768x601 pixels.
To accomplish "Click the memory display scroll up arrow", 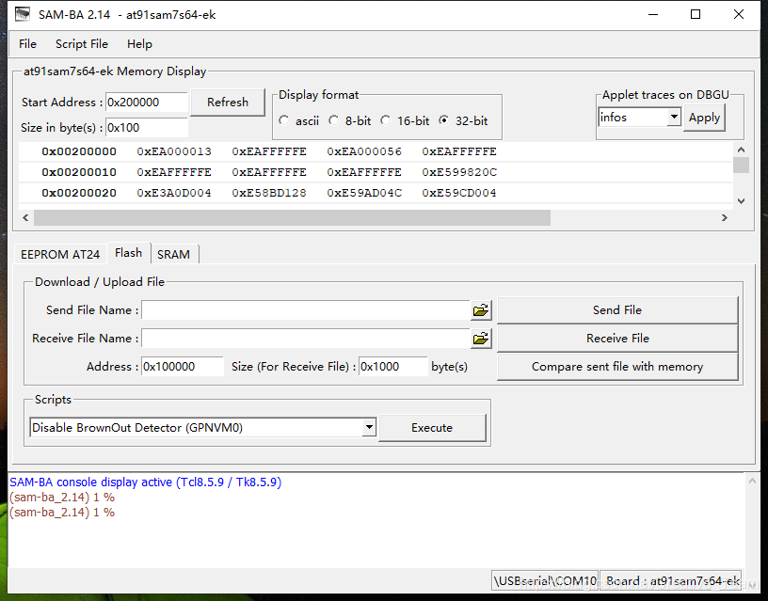I will pyautogui.click(x=741, y=150).
